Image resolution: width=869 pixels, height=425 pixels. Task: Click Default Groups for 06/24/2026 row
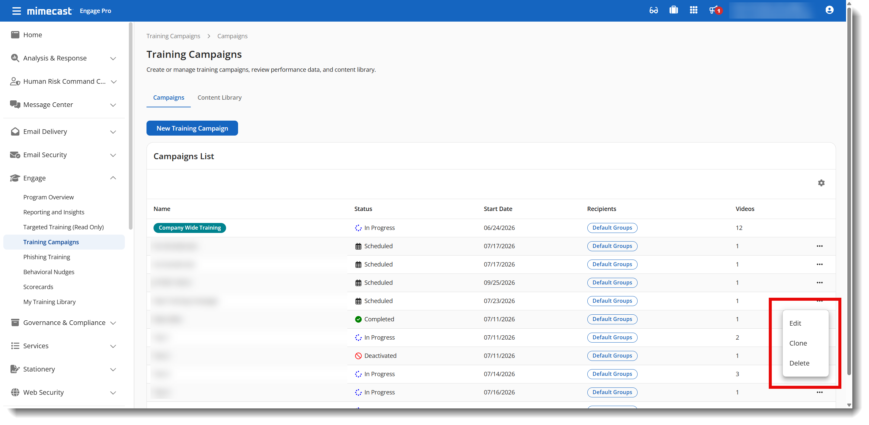pyautogui.click(x=612, y=228)
